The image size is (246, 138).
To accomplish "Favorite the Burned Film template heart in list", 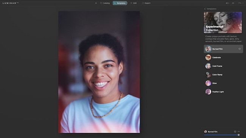I will click(240, 49).
